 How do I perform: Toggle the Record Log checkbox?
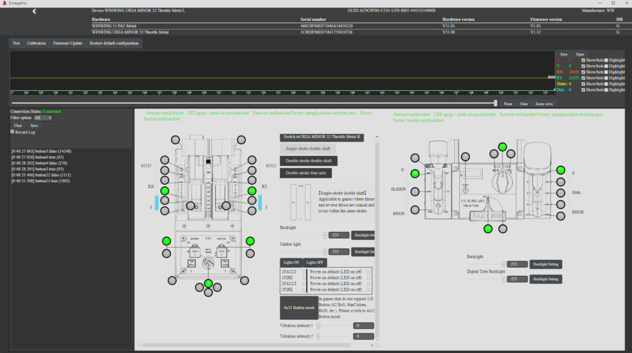(13, 131)
